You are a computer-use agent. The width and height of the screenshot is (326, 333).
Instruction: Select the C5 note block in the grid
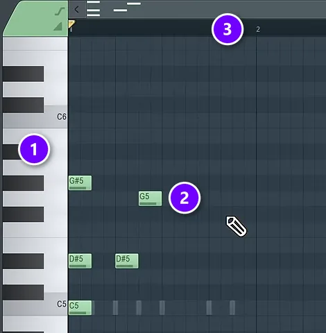(80, 308)
